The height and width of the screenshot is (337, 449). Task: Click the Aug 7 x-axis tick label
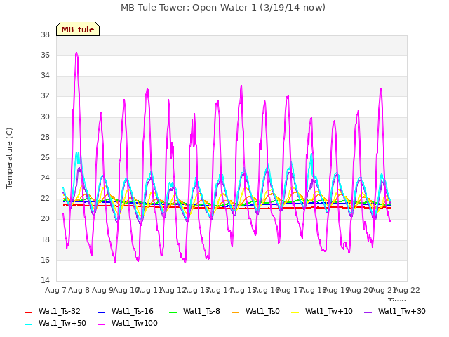coord(55,290)
